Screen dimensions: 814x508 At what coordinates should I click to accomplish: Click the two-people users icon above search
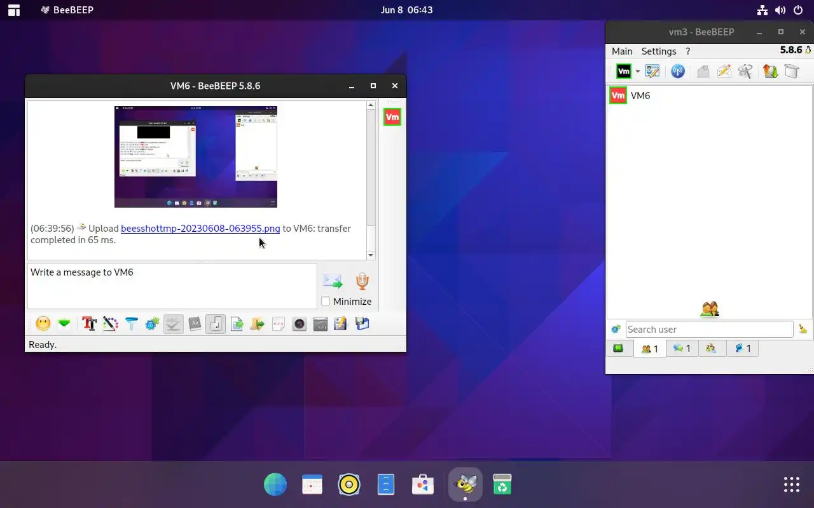tap(710, 309)
